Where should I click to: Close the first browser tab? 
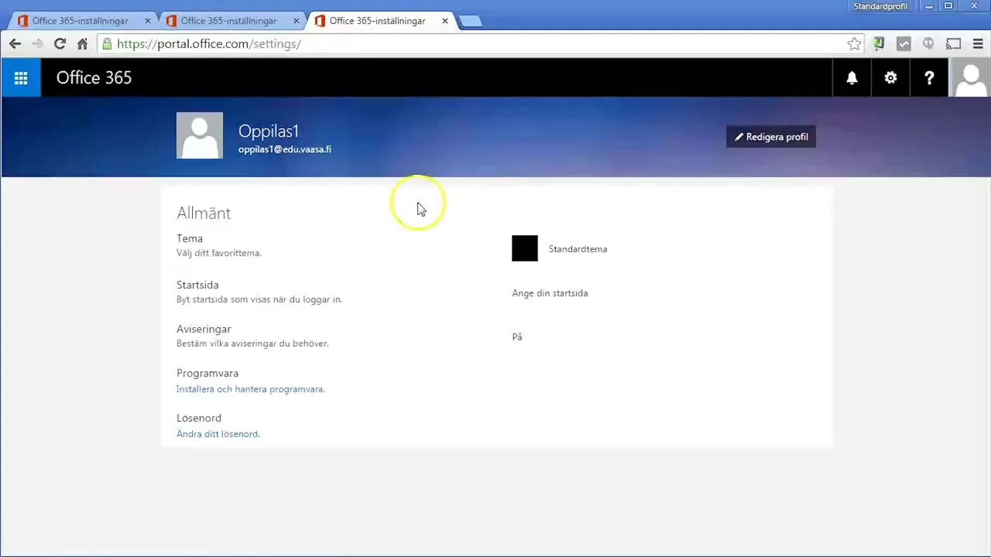tap(148, 21)
